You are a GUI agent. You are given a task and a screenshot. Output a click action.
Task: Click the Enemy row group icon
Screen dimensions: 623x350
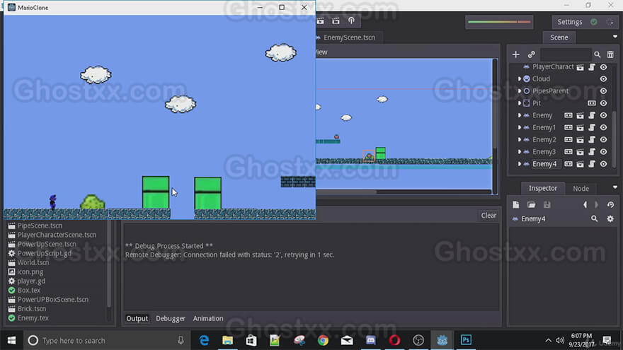[x=568, y=115]
